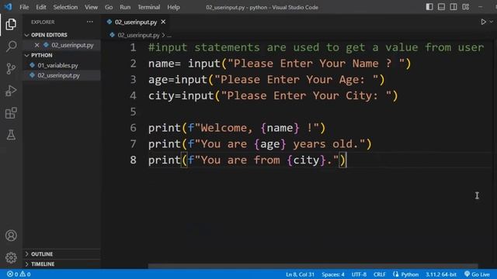Pick interpreter 3.11.2 64-bit in status bar
The image size is (497, 279).
click(441, 274)
